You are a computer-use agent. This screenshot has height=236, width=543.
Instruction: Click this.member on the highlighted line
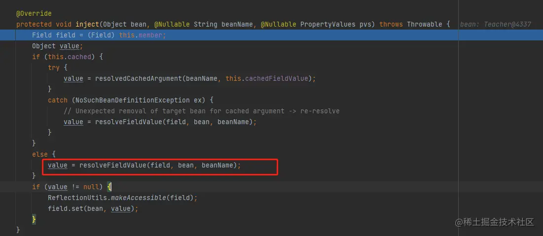point(141,35)
